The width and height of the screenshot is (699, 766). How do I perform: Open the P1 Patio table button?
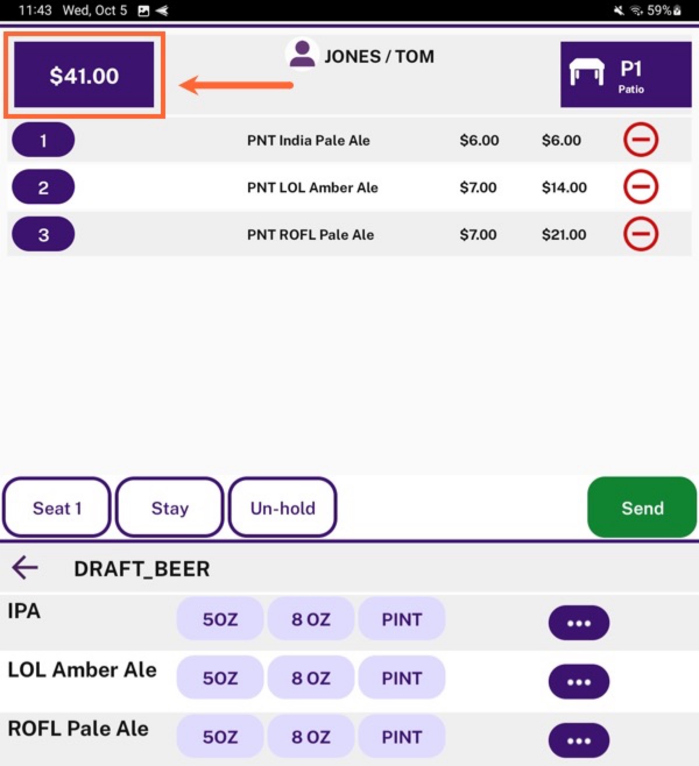(626, 75)
